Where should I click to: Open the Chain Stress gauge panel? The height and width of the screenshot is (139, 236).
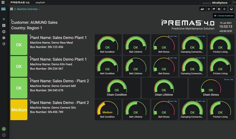[x=212, y=88]
